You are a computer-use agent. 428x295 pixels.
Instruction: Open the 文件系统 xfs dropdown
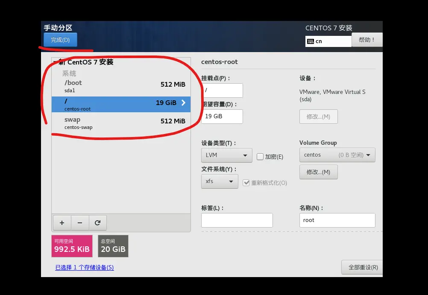pyautogui.click(x=219, y=181)
